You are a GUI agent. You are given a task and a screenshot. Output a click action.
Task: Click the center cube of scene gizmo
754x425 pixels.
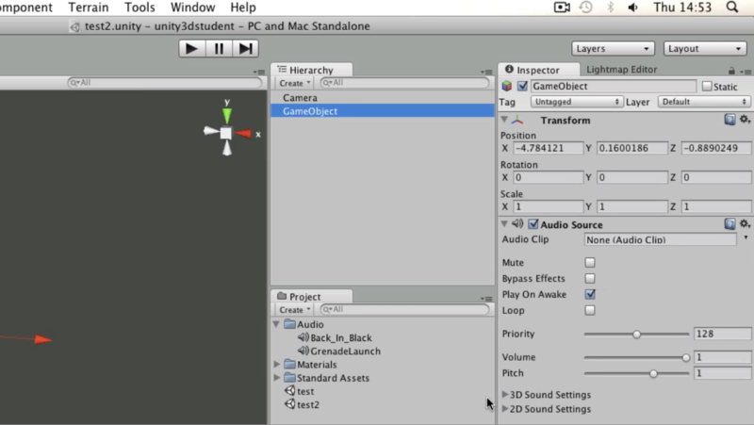(225, 133)
